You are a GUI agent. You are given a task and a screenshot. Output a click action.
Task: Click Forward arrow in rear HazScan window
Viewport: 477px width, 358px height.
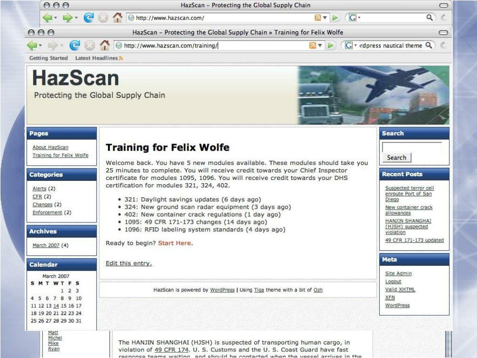coord(68,18)
